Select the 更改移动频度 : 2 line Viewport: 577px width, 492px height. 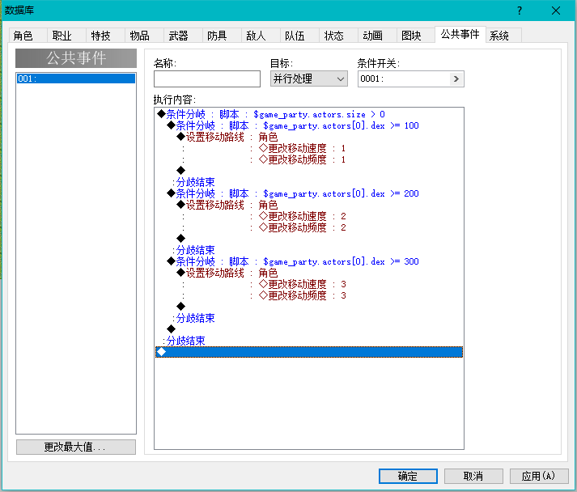point(309,227)
